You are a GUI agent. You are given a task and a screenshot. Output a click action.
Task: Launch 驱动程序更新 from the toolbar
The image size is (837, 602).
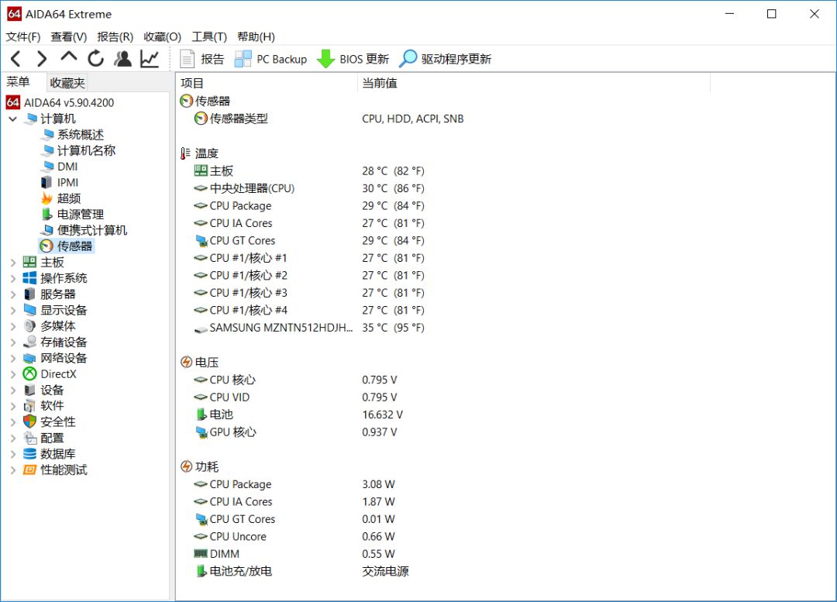pyautogui.click(x=447, y=58)
